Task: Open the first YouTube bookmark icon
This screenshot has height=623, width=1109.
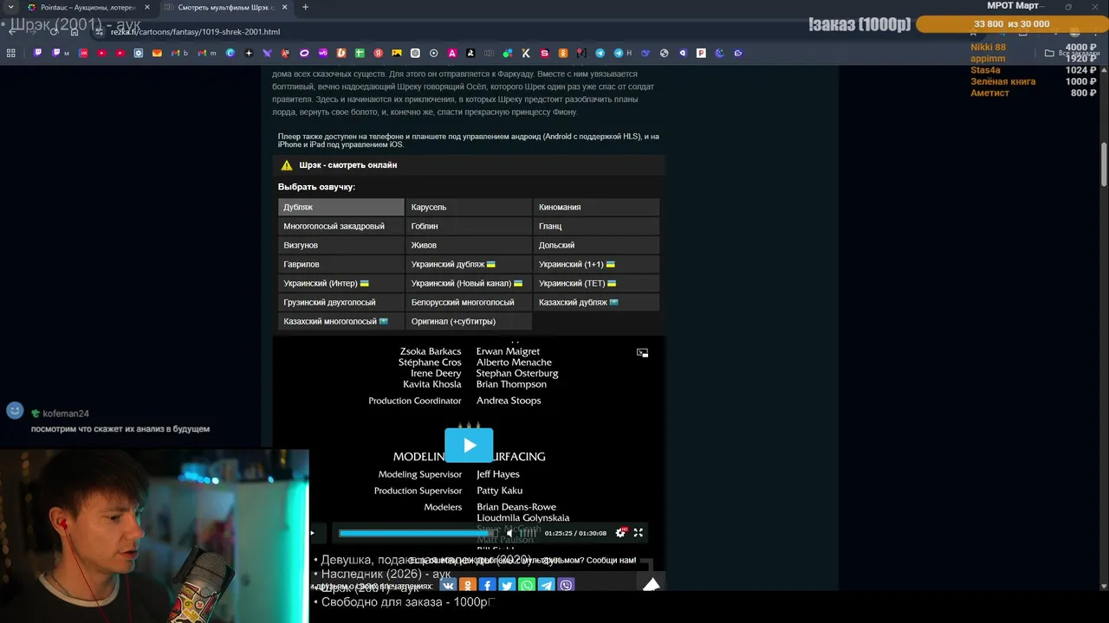Action: 101,53
